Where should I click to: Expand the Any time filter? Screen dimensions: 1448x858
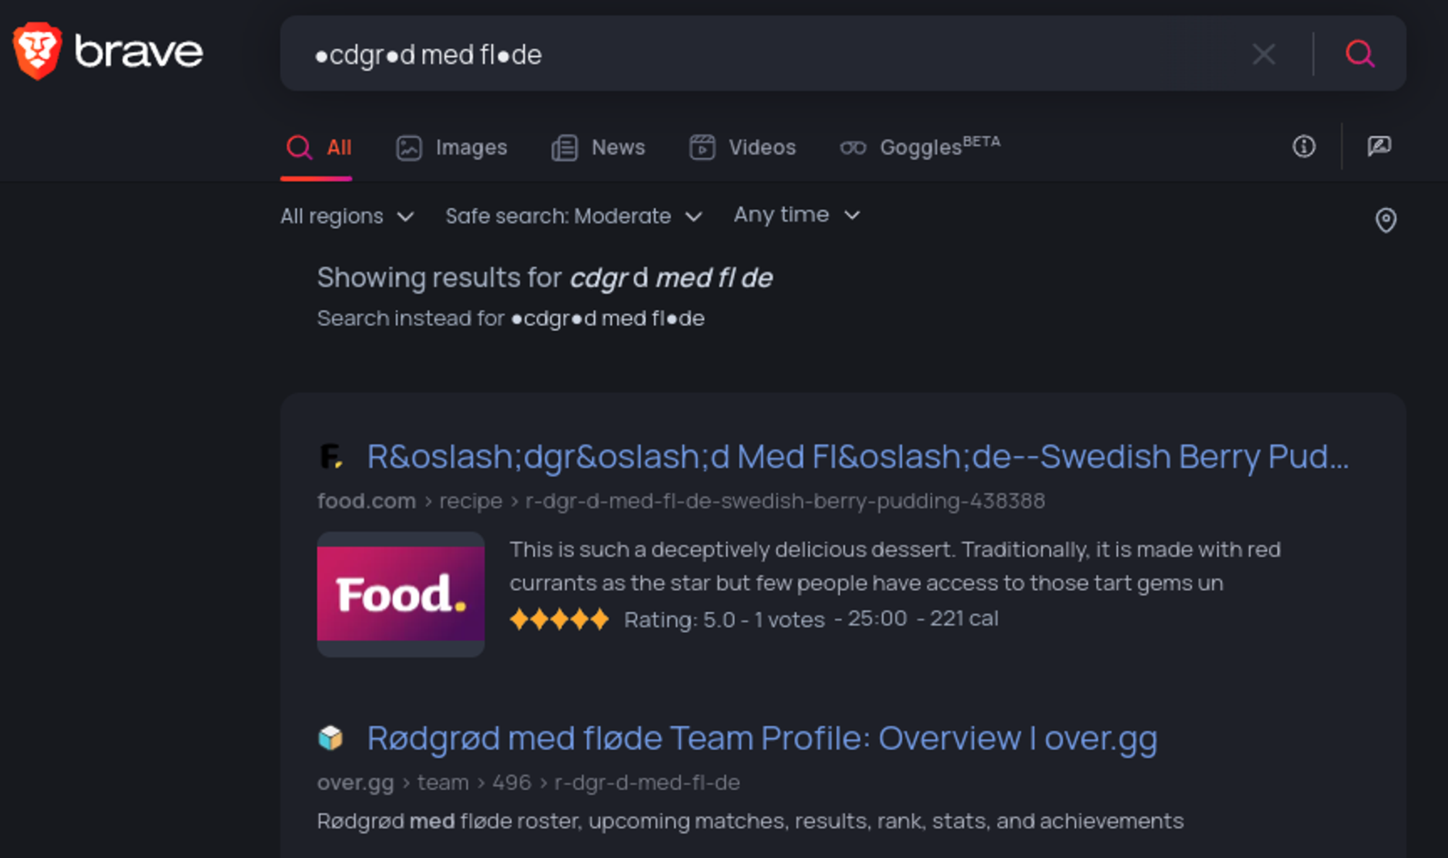click(796, 215)
